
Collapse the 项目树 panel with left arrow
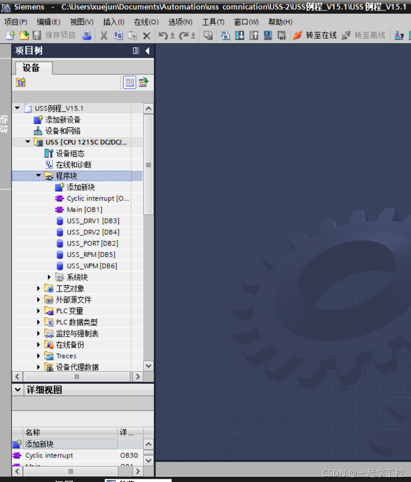click(148, 51)
